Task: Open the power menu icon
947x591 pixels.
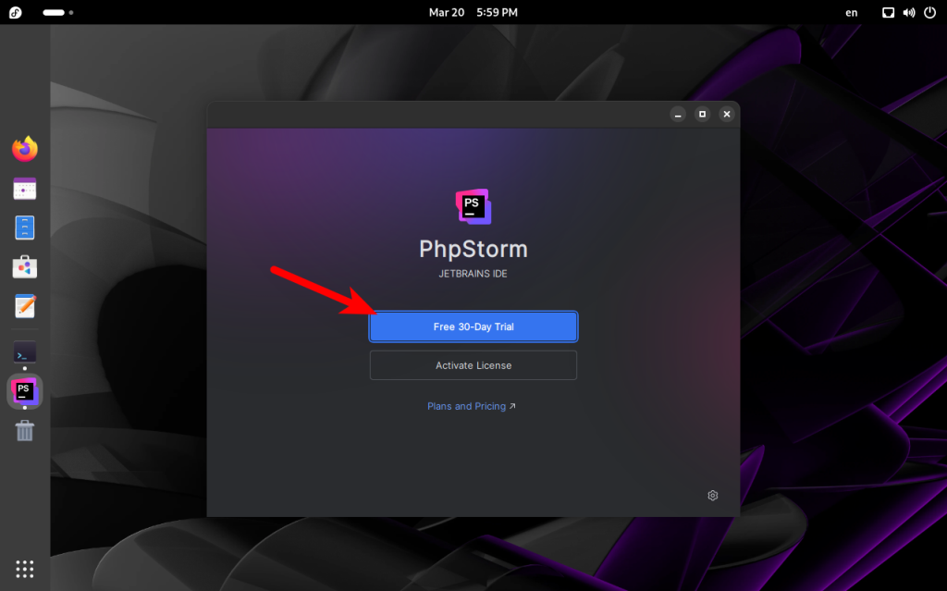Action: 930,12
